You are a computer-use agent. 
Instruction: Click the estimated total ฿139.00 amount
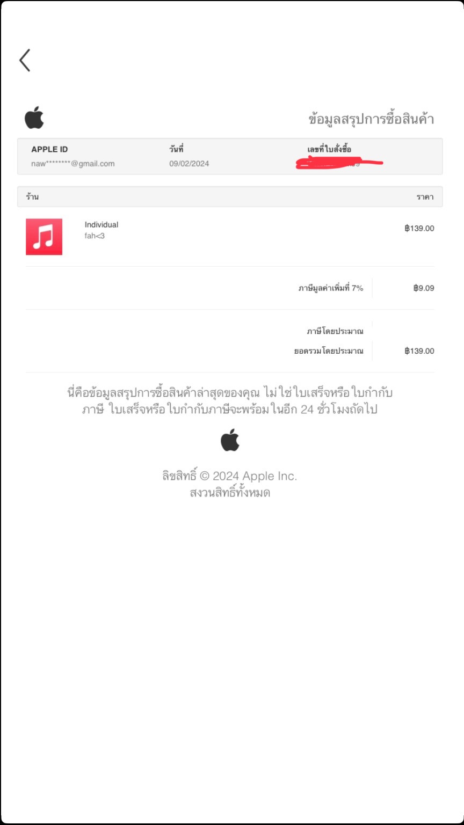419,351
